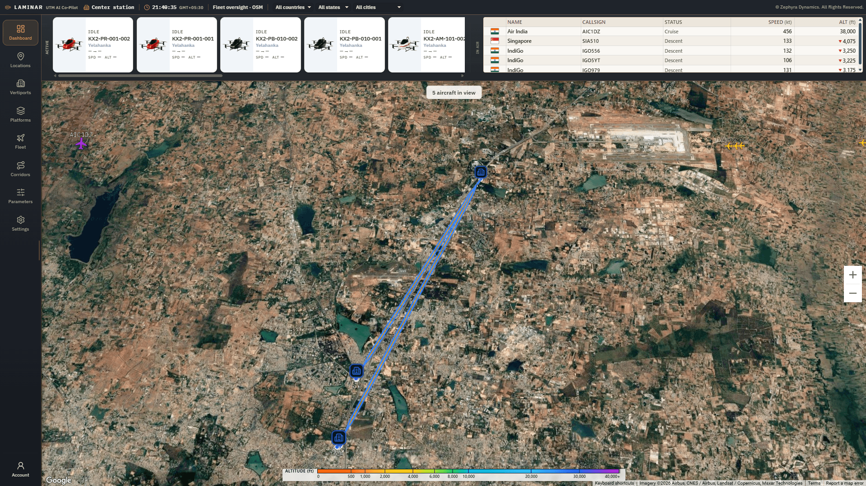866x486 pixels.
Task: Click the aircraft cards horizontal scrollbar
Action: (140, 76)
